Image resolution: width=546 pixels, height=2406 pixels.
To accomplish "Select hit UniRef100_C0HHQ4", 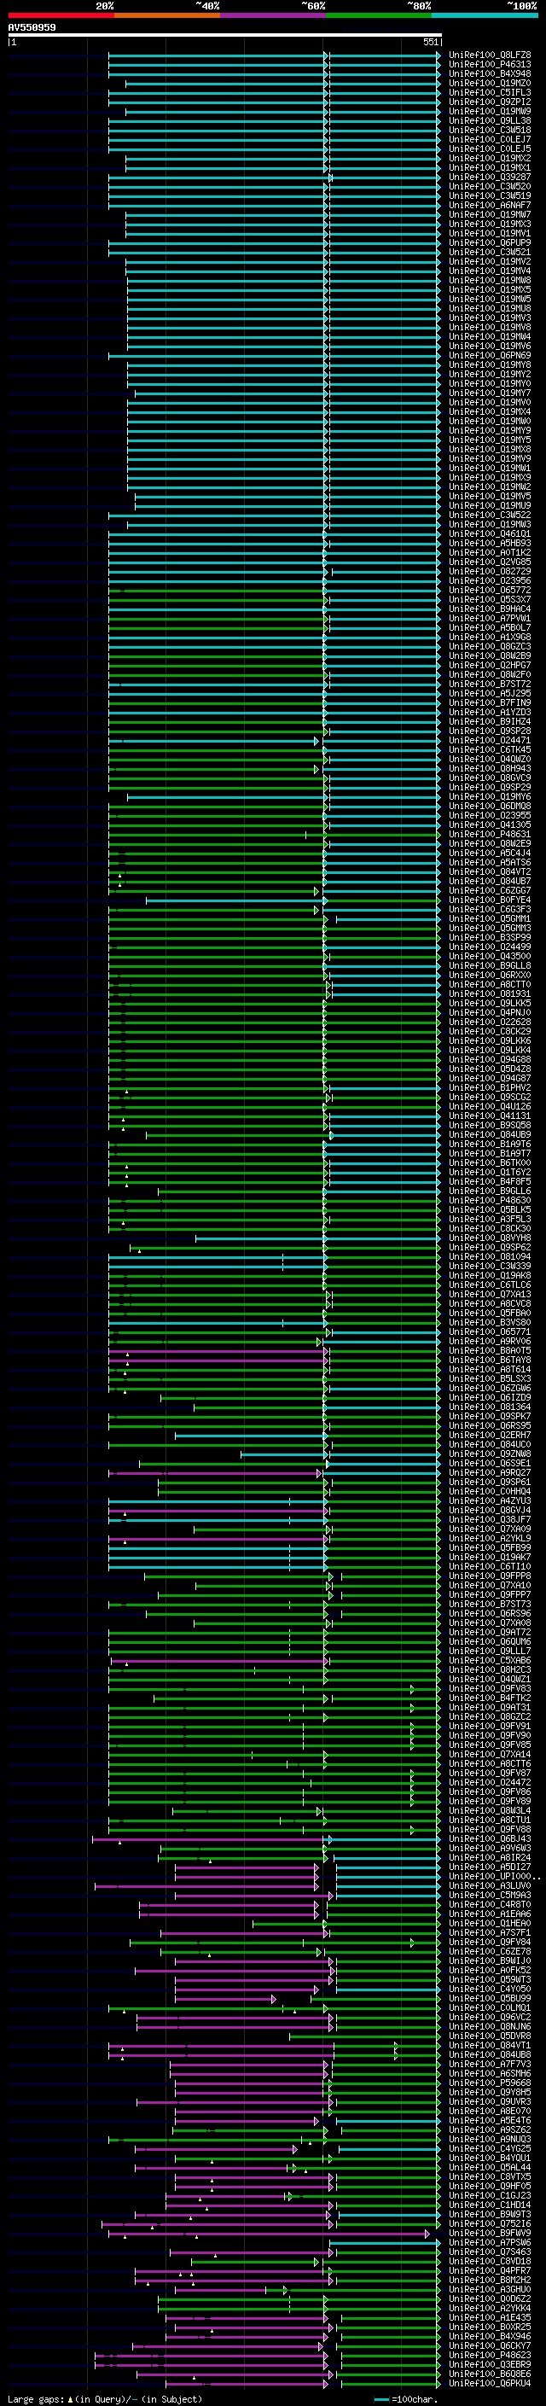I will pos(490,1492).
